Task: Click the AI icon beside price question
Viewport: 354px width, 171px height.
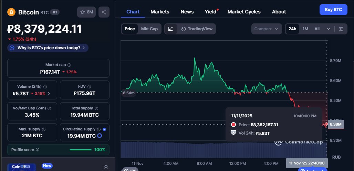Action: point(12,48)
